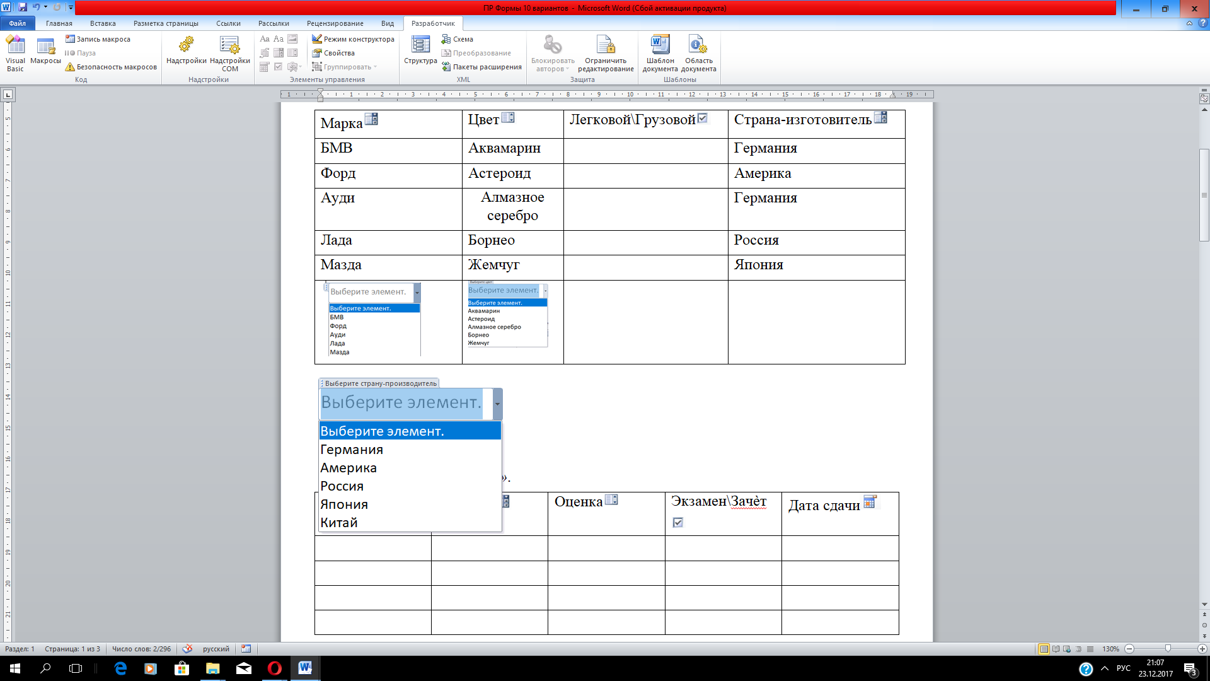Viewport: 1210px width, 681px height.
Task: Select Америка in country dropdown list
Action: 410,468
